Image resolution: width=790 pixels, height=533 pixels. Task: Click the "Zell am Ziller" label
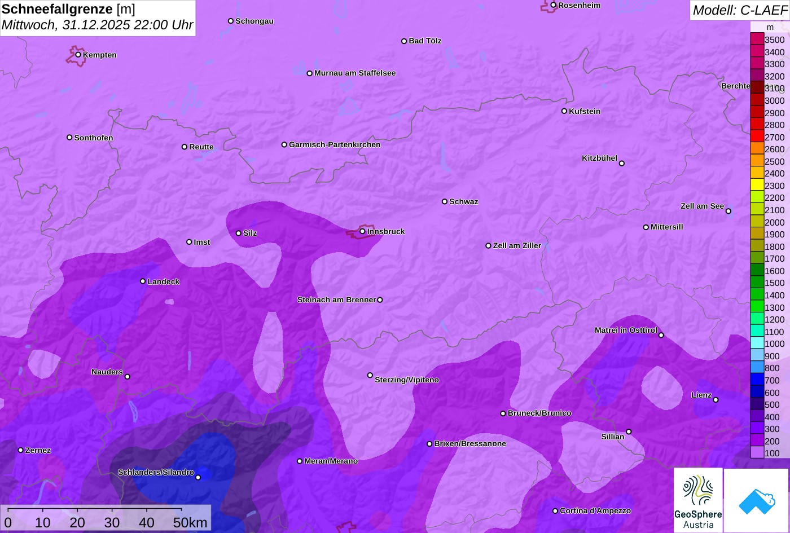point(517,245)
